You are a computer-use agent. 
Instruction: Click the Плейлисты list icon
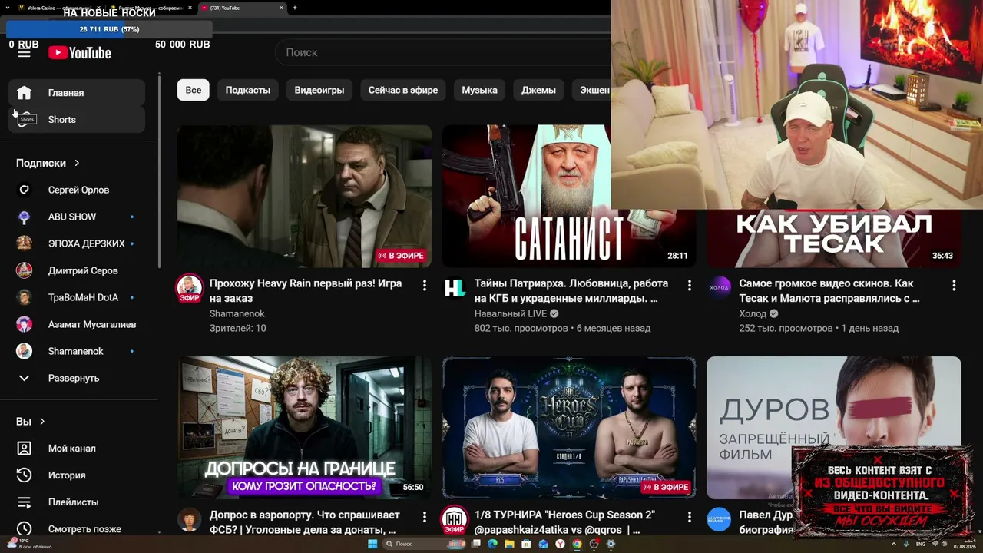(x=25, y=502)
